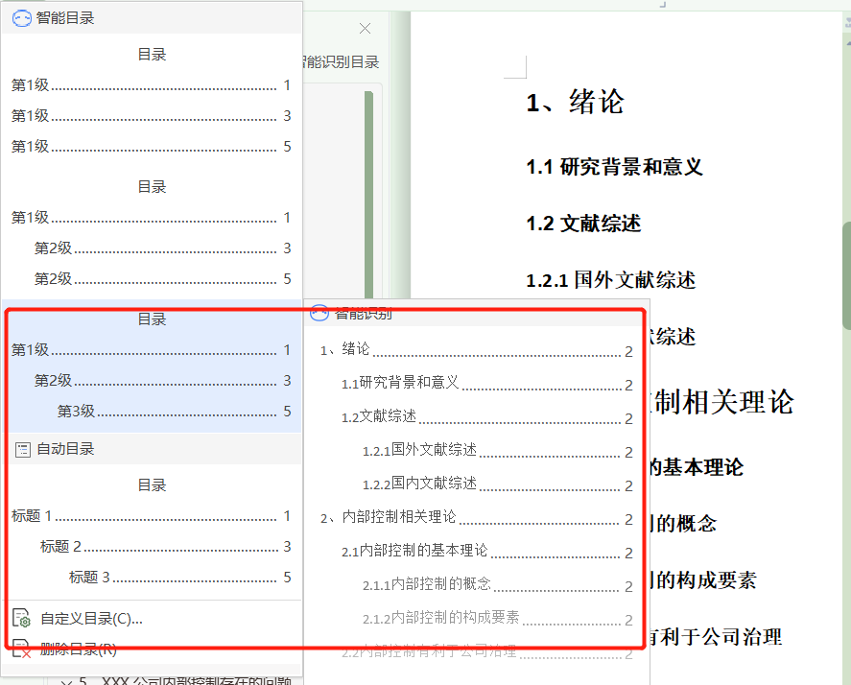Click the document vertical scrollbar thumb
851x685 pixels.
coord(846,275)
